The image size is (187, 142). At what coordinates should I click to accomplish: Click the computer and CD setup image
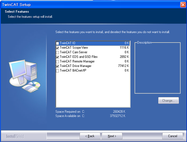click(x=25, y=76)
